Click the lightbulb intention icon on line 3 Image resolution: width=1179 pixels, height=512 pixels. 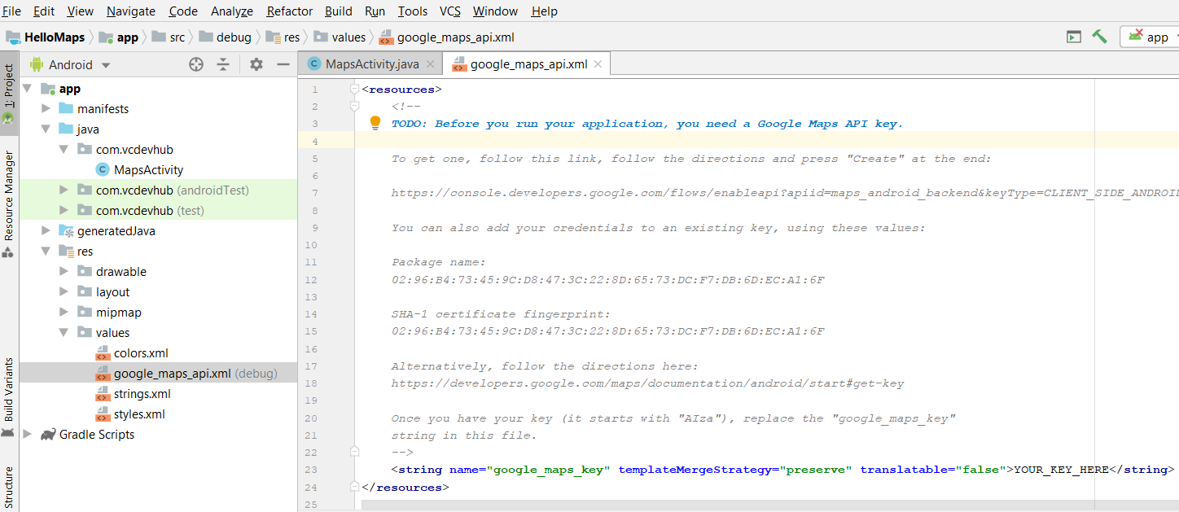tap(375, 123)
